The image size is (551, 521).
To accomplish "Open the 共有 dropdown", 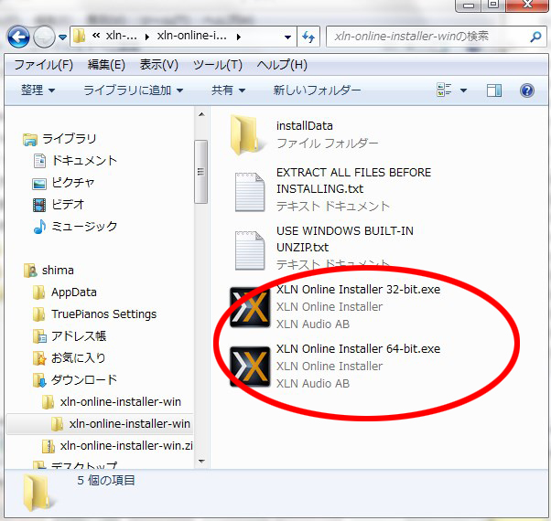I will click(x=228, y=90).
